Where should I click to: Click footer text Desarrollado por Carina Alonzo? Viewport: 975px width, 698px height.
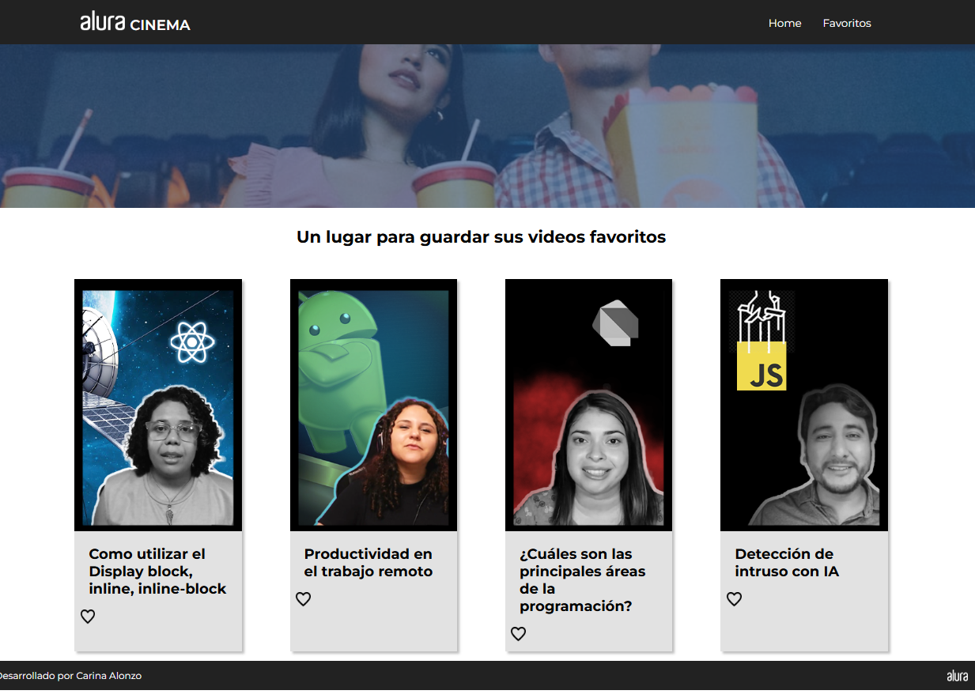coord(70,676)
